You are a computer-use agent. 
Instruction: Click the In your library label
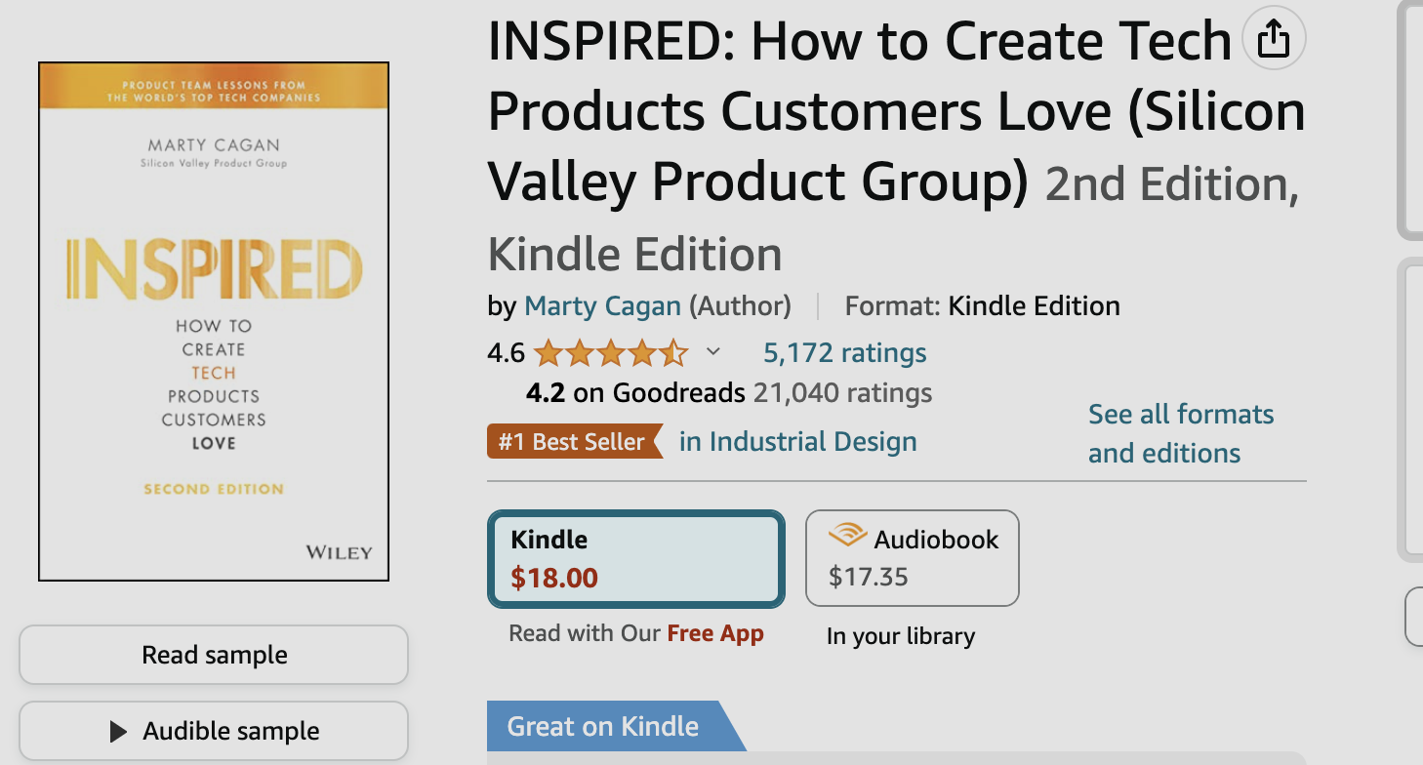click(900, 636)
